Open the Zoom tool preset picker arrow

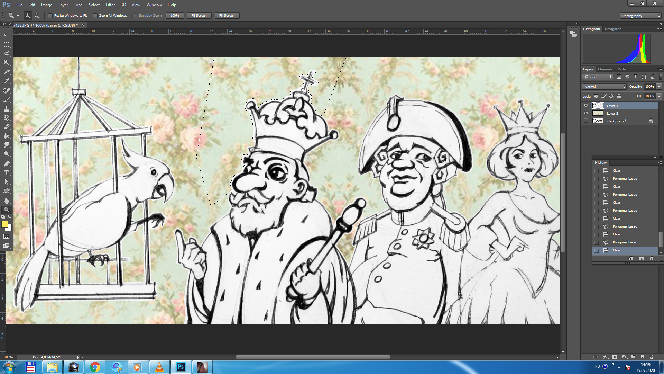click(18, 16)
